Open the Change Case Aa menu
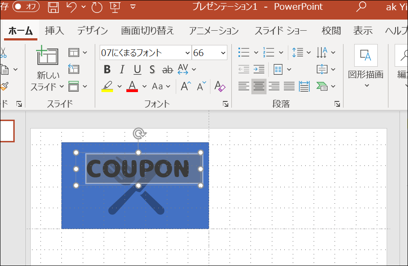408x266 pixels. click(161, 86)
